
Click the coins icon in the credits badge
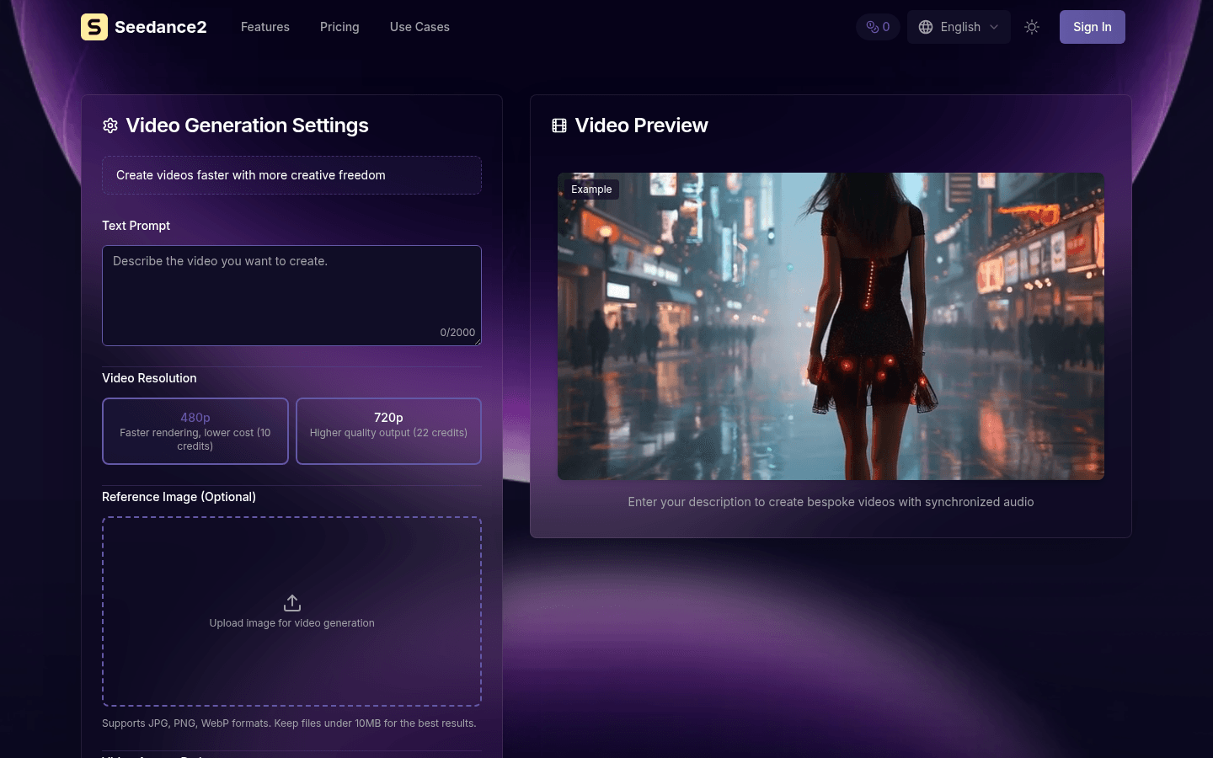click(x=870, y=26)
